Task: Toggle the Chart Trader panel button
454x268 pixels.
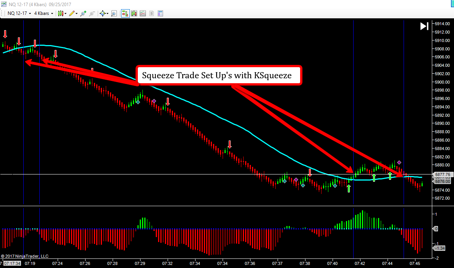Action: 125,13
